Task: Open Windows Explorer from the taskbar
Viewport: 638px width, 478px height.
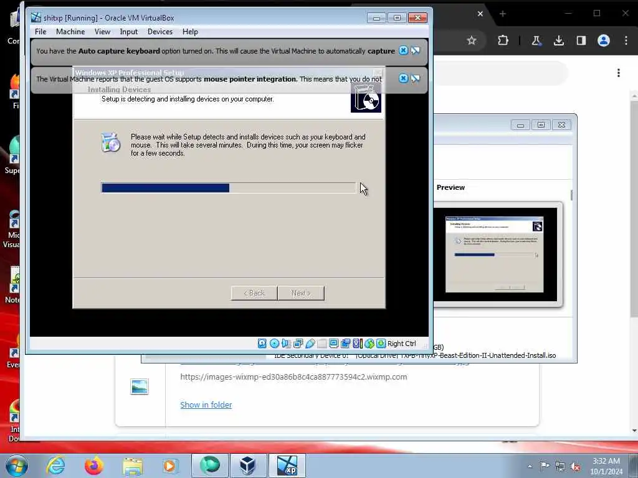Action: (x=133, y=466)
